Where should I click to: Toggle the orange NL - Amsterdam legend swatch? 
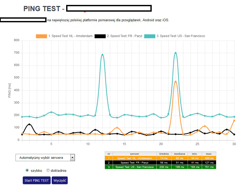tap(41, 36)
